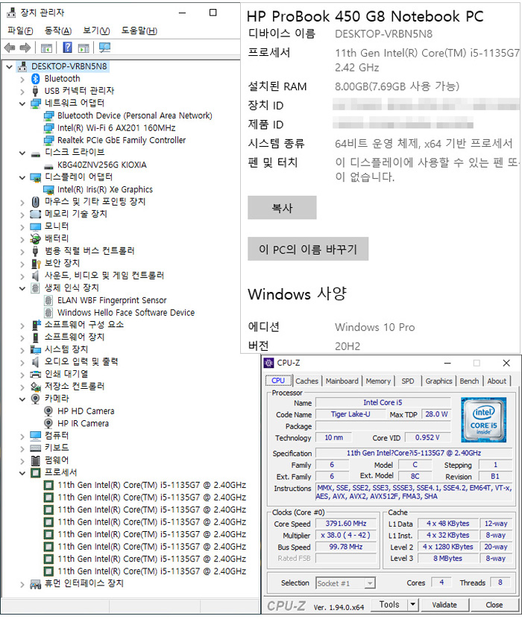Click the Max TDP 28.0 W value
This screenshot has width=522, height=619.
click(436, 414)
